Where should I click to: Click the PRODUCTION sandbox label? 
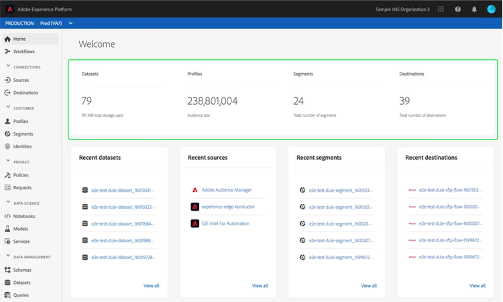coord(19,23)
